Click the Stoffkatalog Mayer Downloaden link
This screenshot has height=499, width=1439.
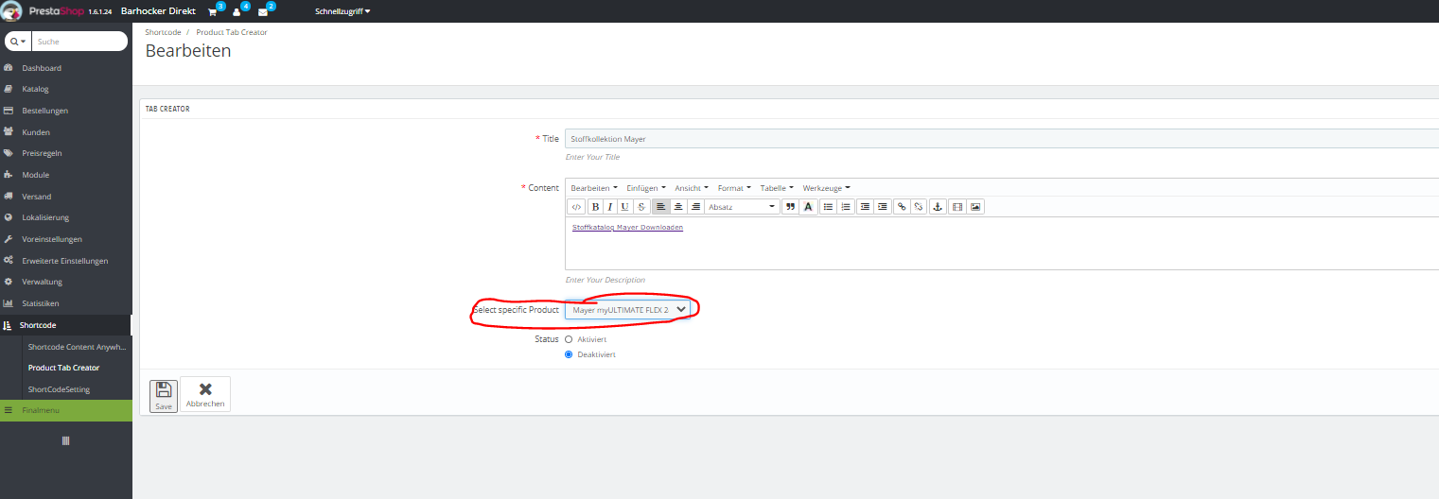[x=627, y=228]
